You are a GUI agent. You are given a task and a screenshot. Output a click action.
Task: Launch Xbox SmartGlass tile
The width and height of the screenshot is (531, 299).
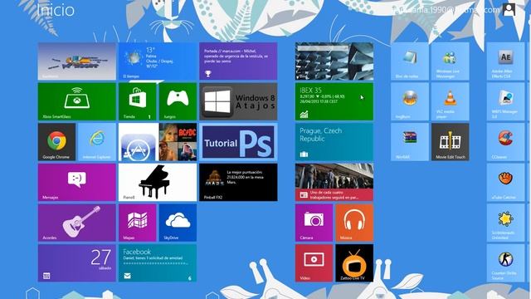[77, 101]
